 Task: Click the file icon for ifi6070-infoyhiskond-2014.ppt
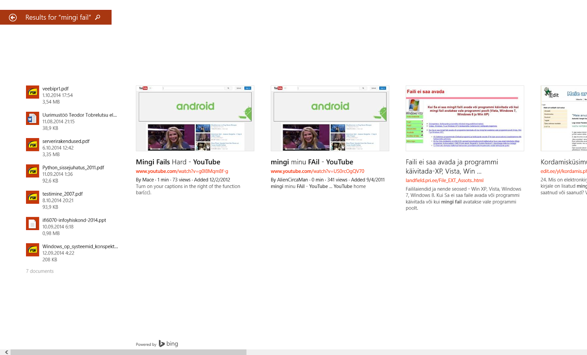click(33, 223)
